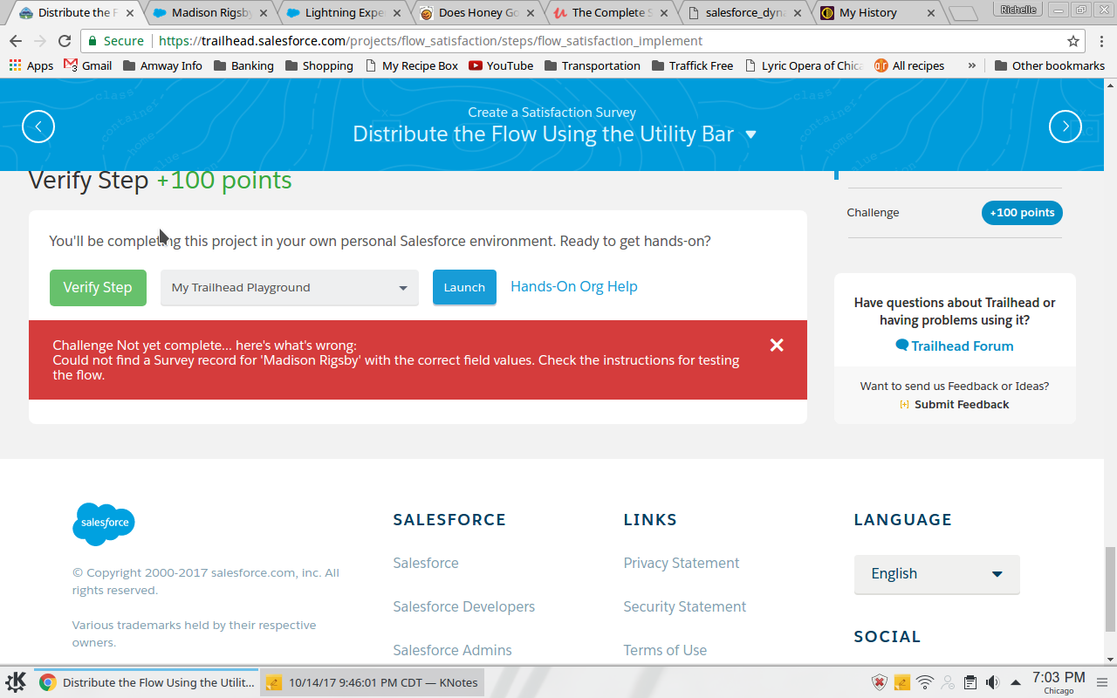This screenshot has width=1117, height=698.
Task: Adjust volume via the speaker tray icon
Action: pos(992,681)
